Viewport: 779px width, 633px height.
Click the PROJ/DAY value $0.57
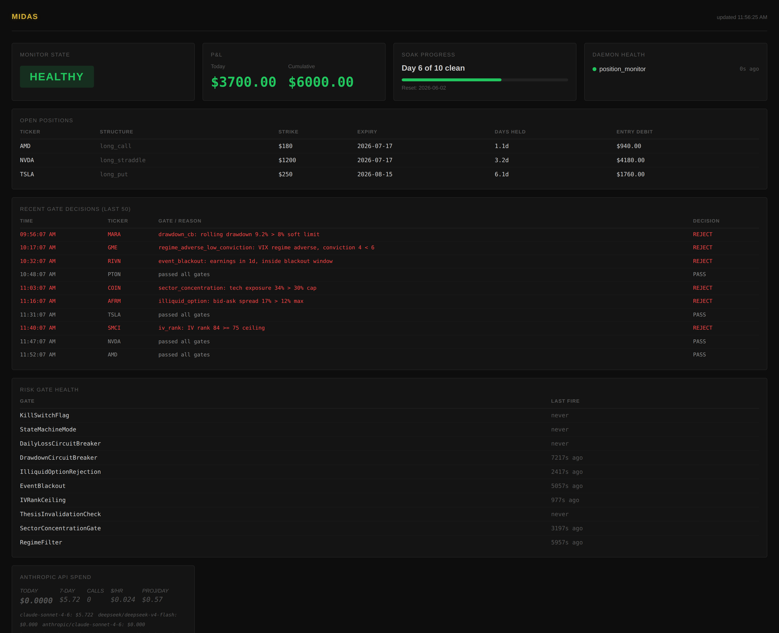pos(152,600)
